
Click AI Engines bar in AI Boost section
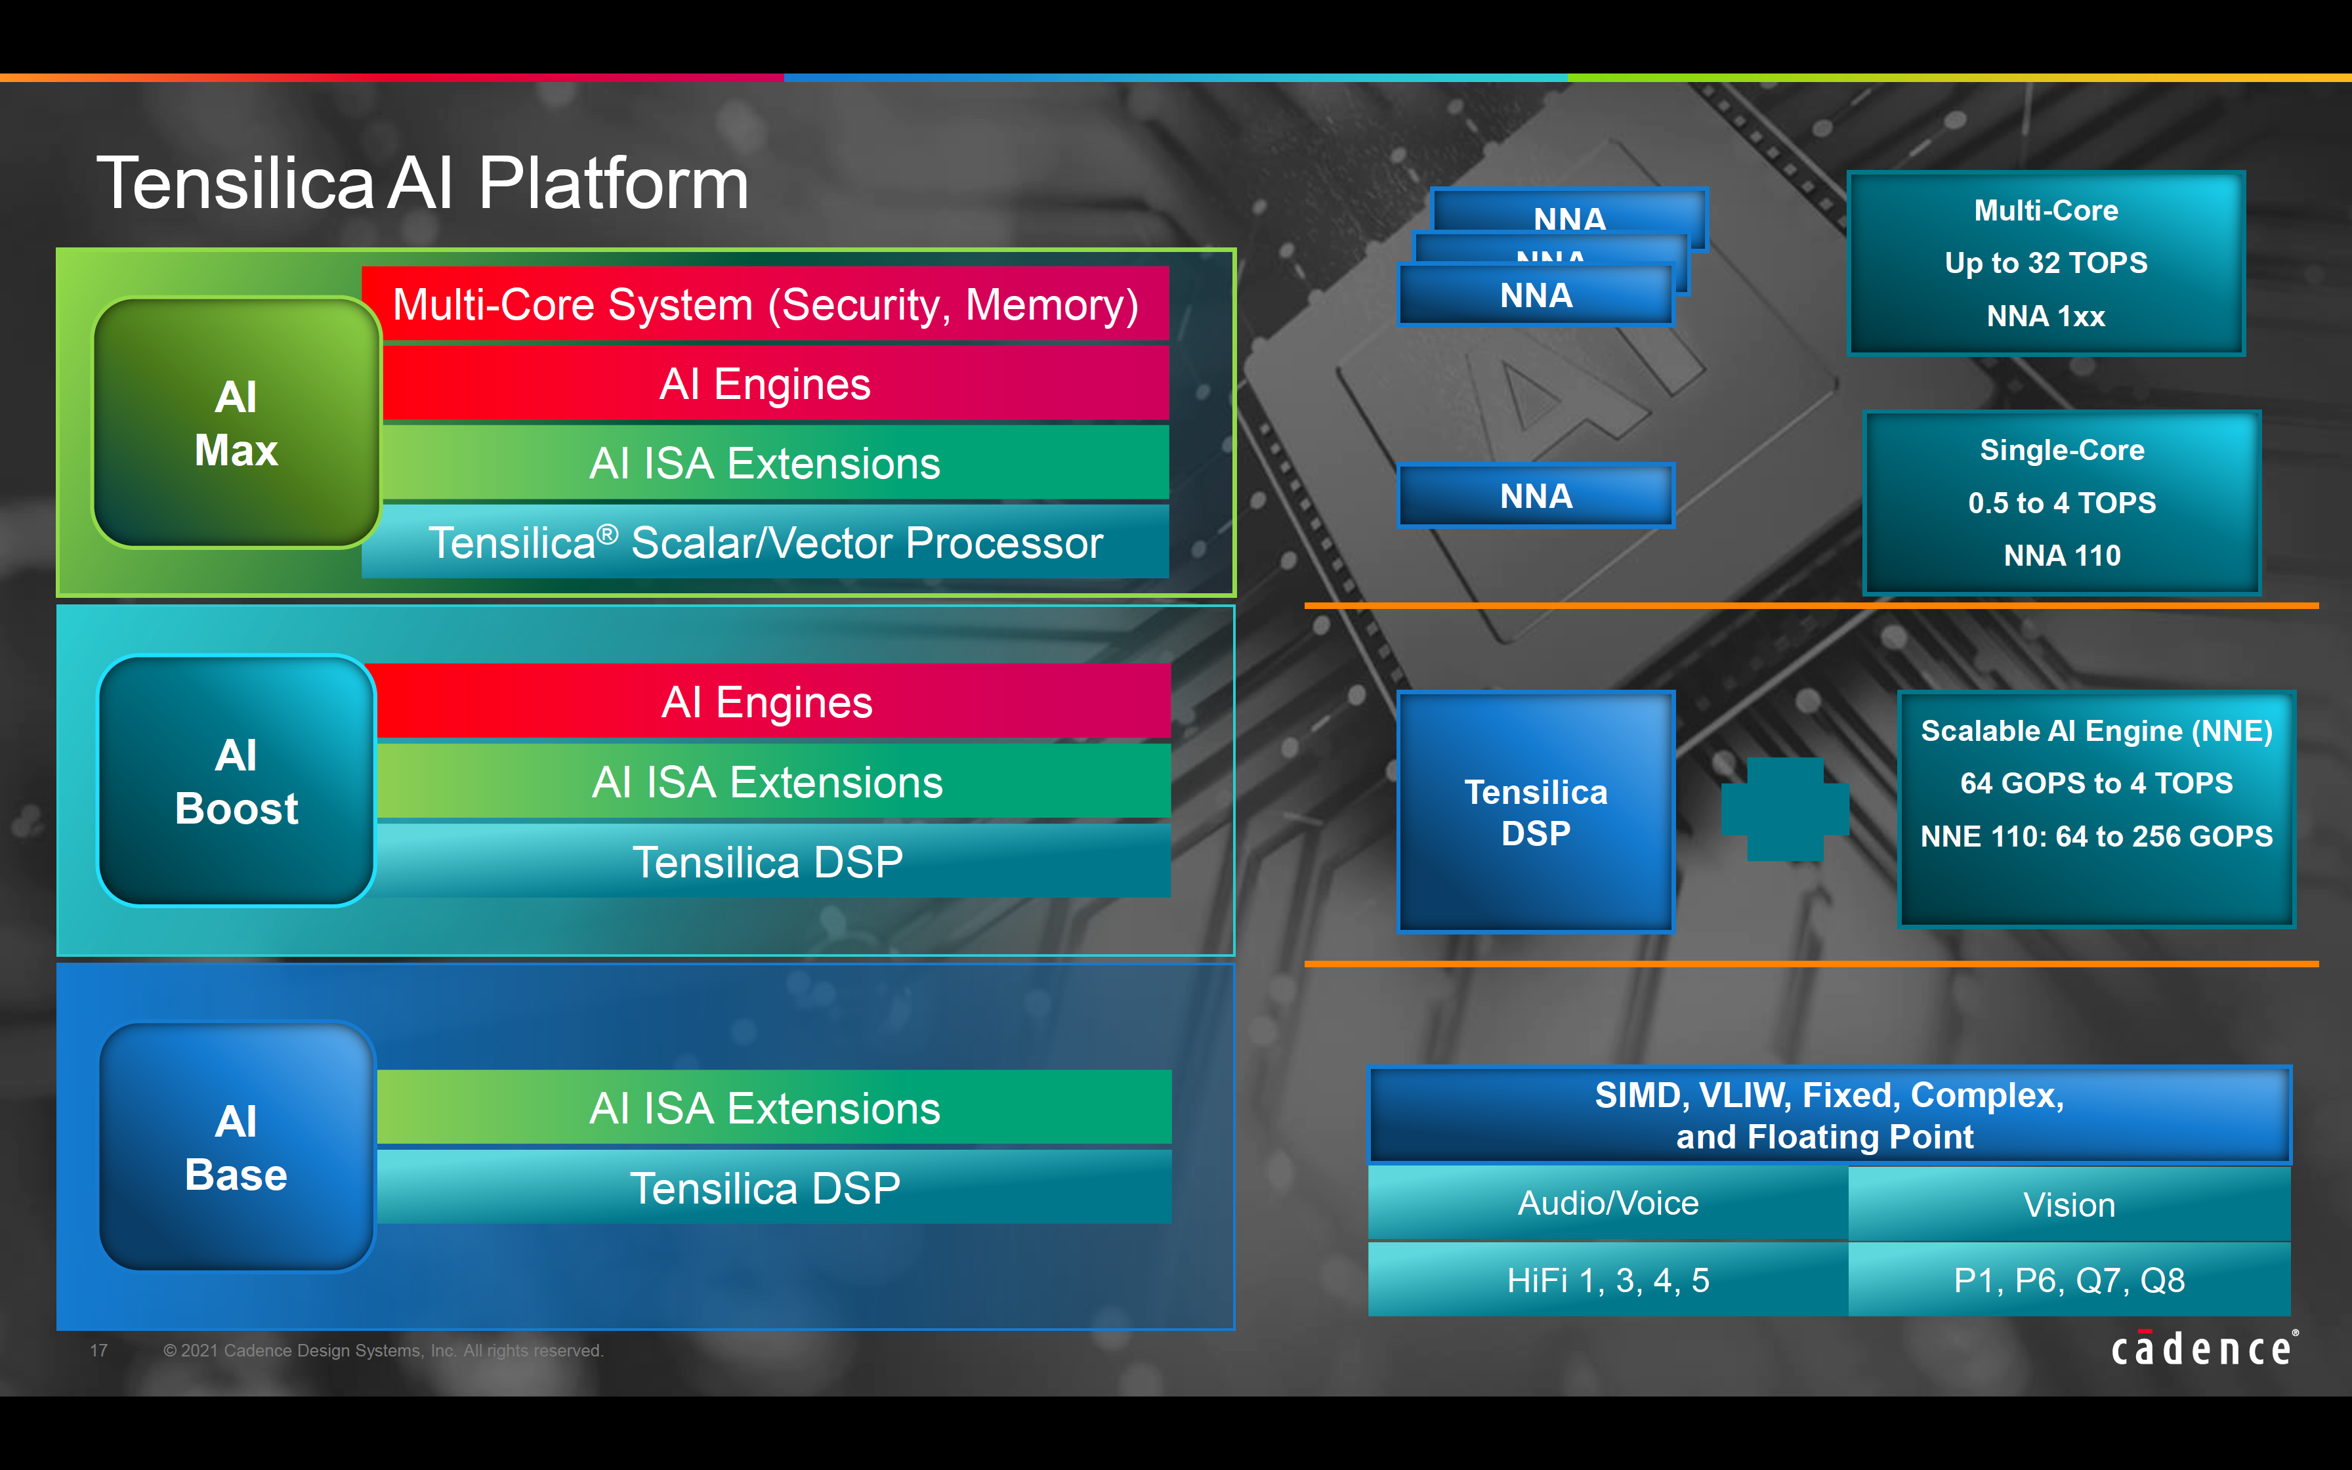coord(772,701)
